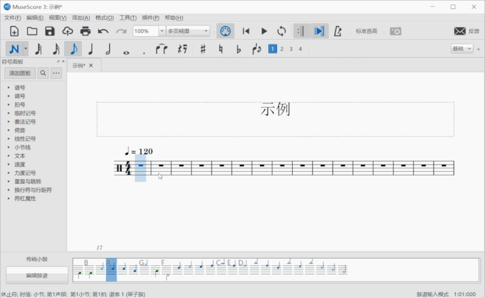
Task: Select highlighted drum note A in drum palette
Action: 112,270
